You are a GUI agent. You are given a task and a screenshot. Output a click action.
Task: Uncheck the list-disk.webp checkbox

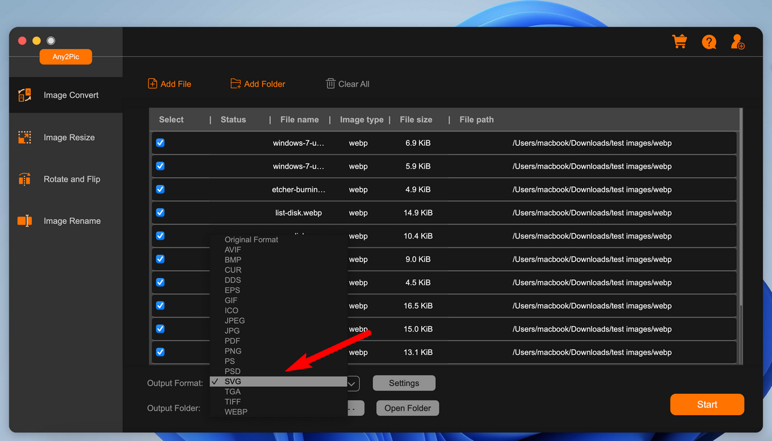coord(160,212)
